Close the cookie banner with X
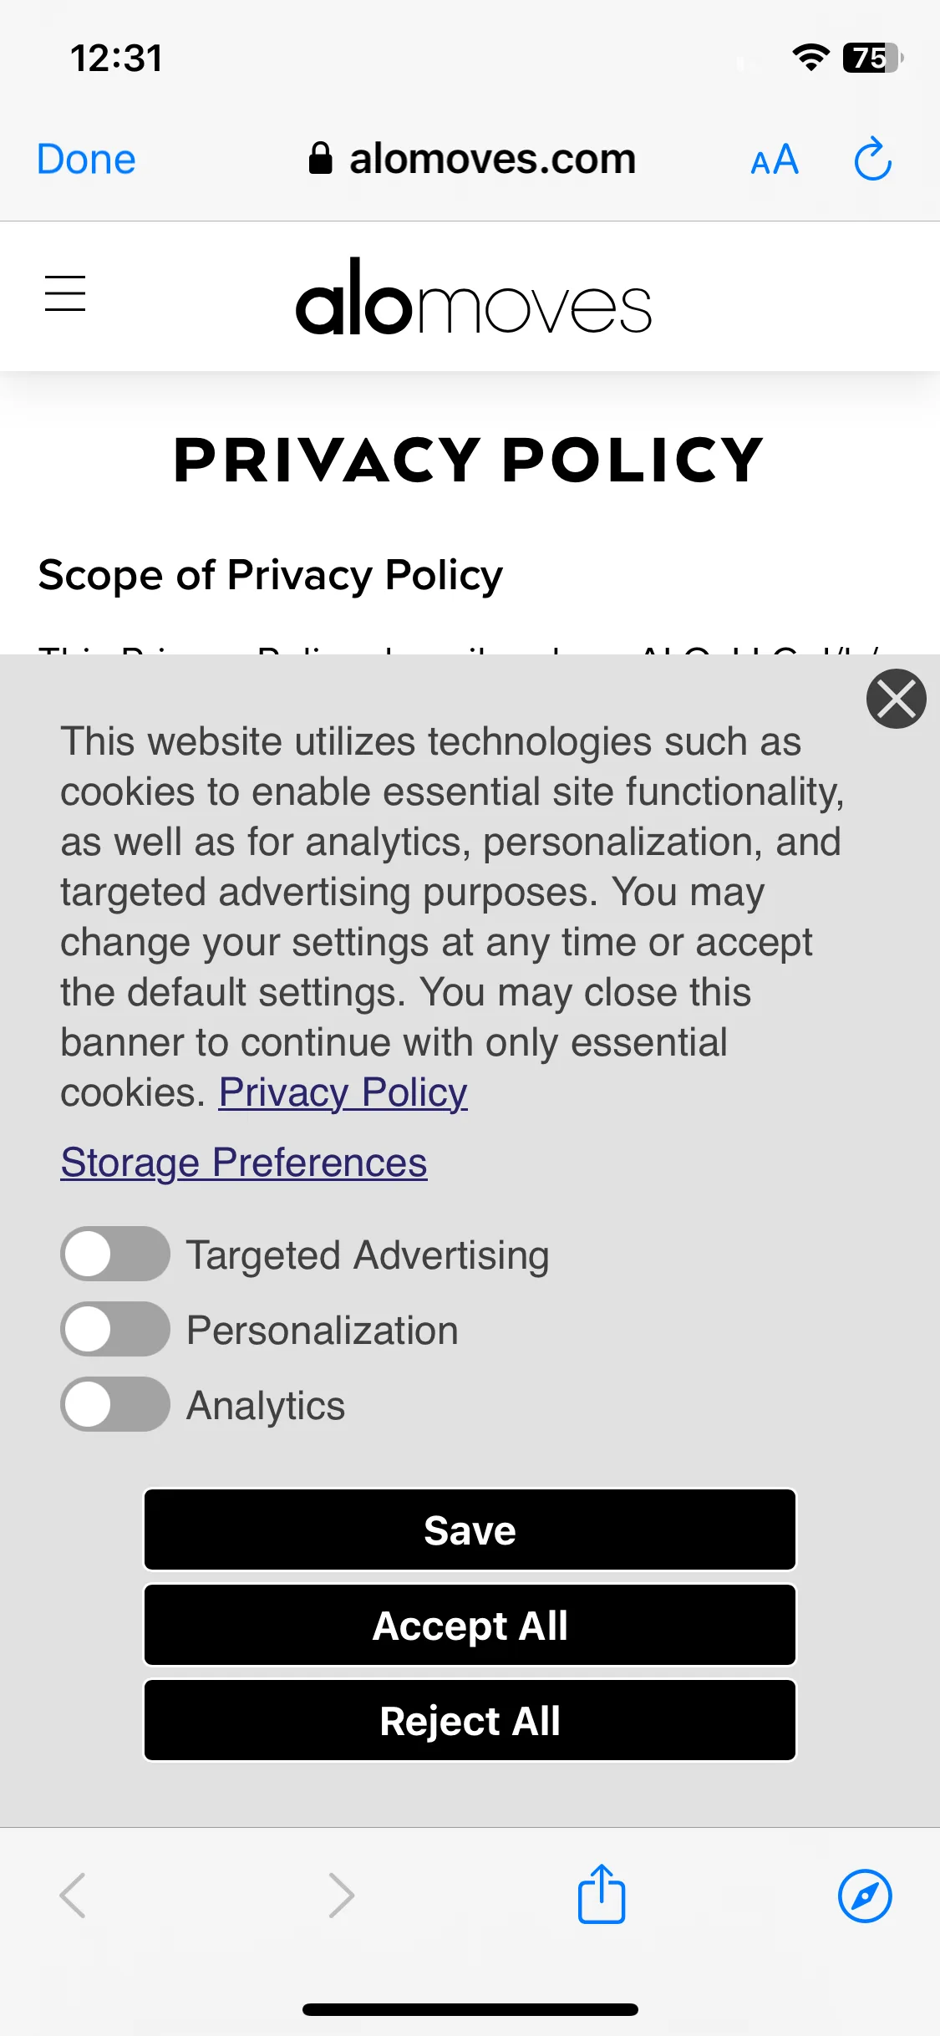The image size is (940, 2036). click(896, 699)
